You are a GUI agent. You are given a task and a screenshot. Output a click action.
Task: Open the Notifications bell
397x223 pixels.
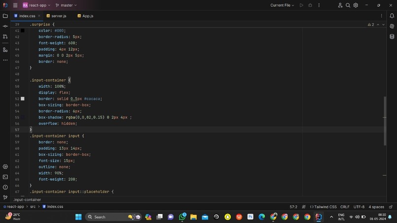point(392,16)
